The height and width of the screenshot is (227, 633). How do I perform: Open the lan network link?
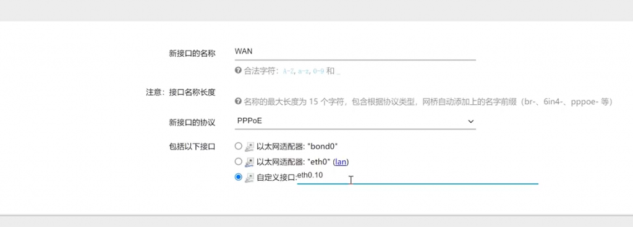pyautogui.click(x=341, y=162)
